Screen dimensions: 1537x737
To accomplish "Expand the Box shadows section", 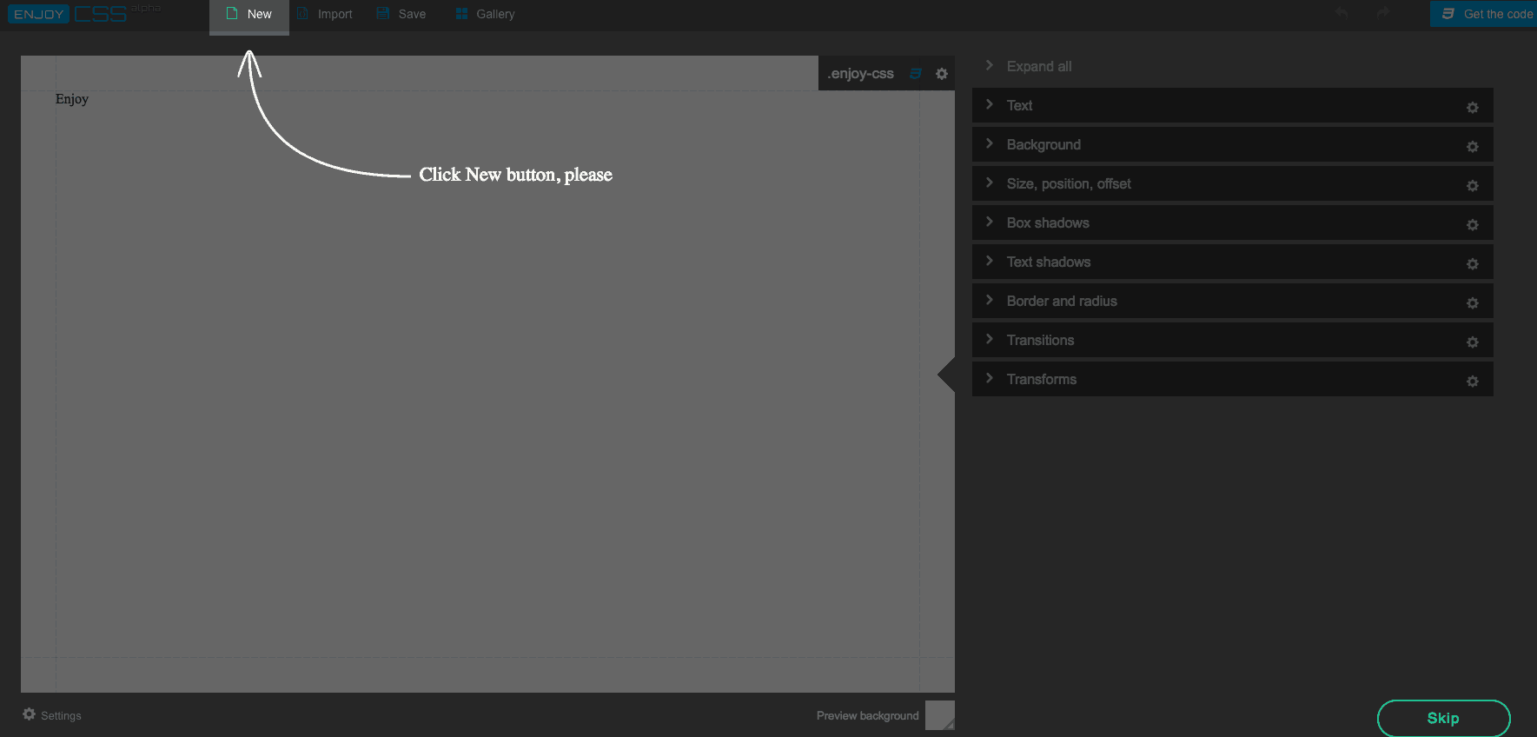I will coord(1232,222).
